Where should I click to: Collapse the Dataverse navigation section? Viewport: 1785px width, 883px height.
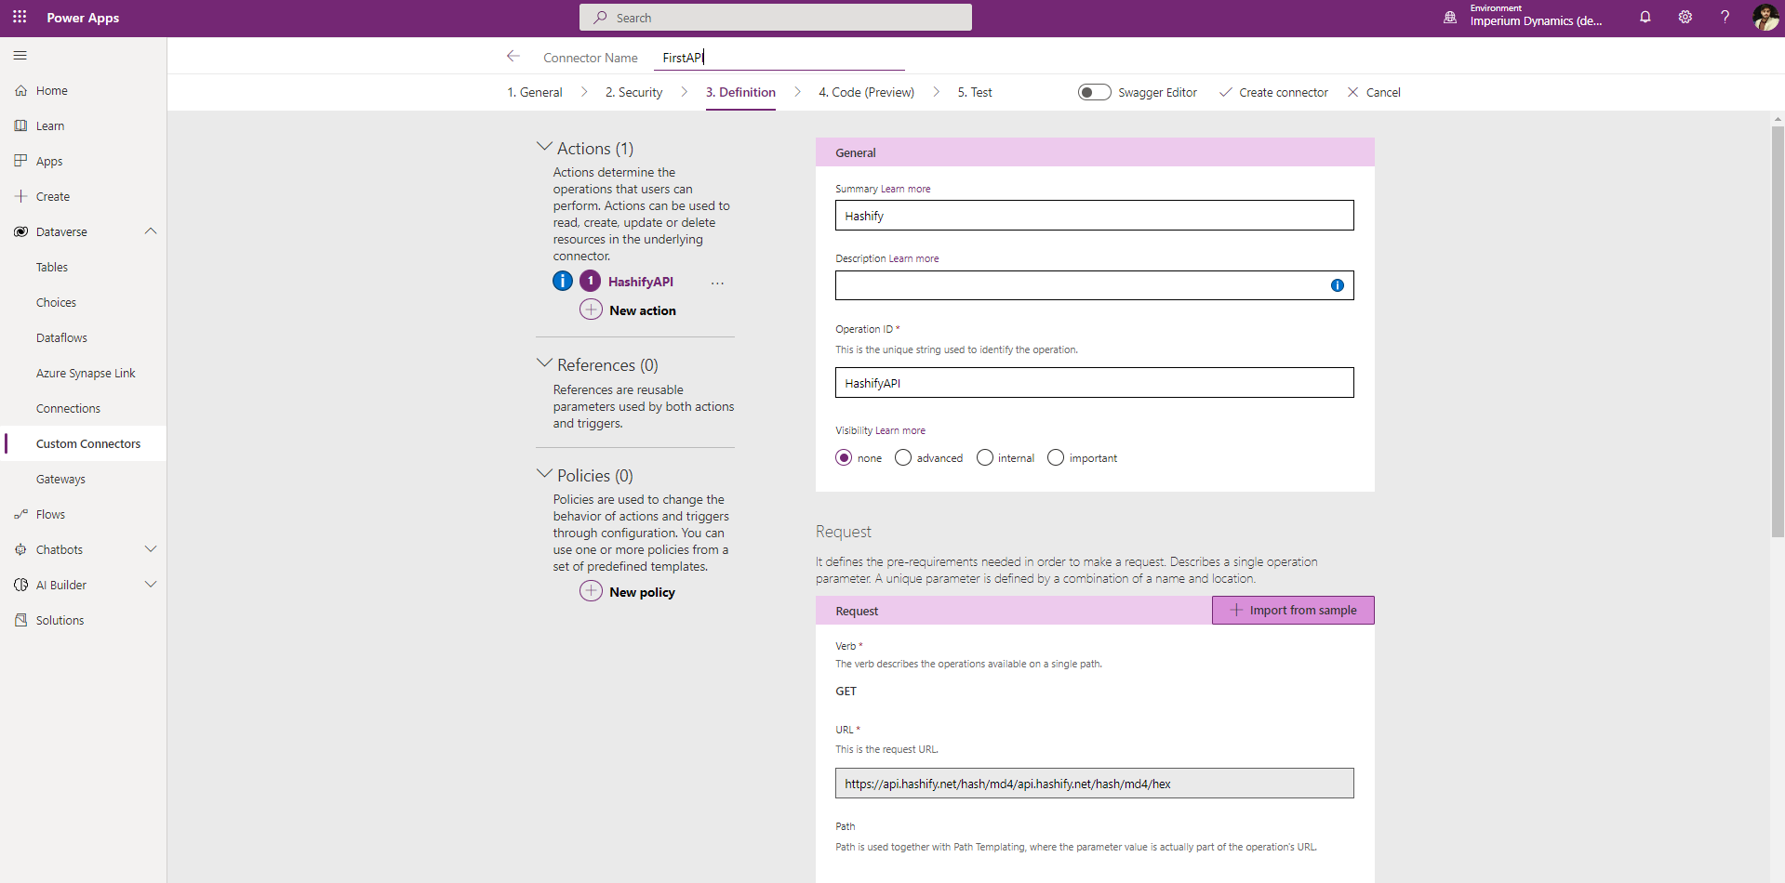[x=151, y=231]
